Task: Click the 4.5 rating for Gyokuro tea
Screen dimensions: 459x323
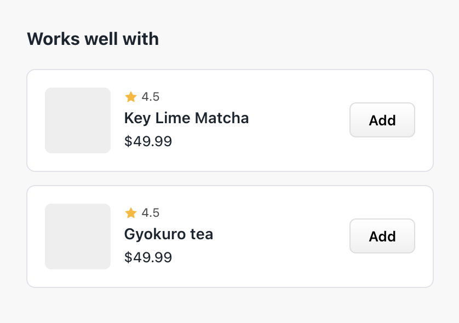Action: (151, 213)
